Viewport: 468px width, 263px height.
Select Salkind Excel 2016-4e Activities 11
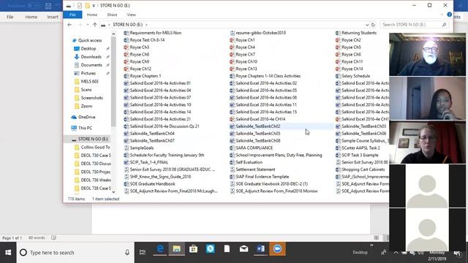266,104
